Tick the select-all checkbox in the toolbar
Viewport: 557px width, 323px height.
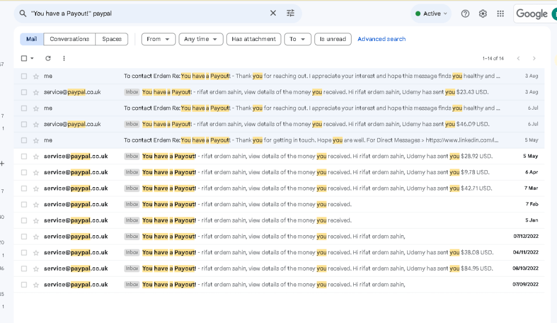[x=24, y=58]
